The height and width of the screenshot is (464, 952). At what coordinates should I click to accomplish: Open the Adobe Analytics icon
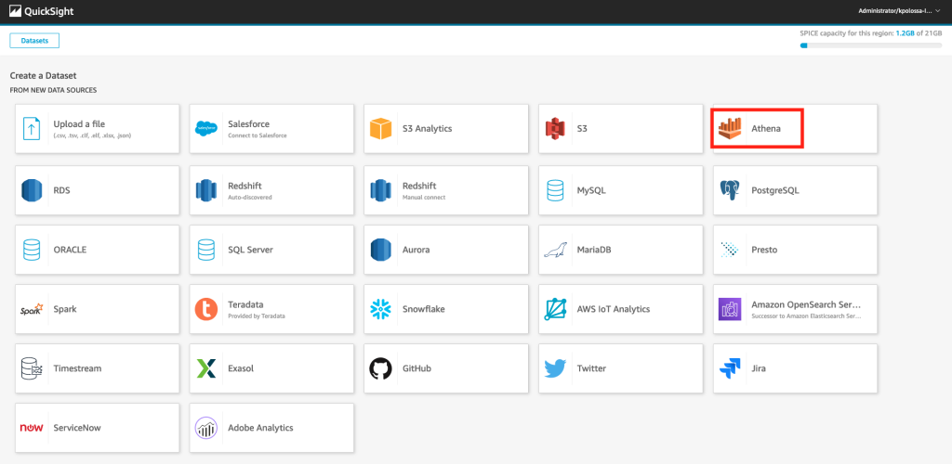pos(206,428)
